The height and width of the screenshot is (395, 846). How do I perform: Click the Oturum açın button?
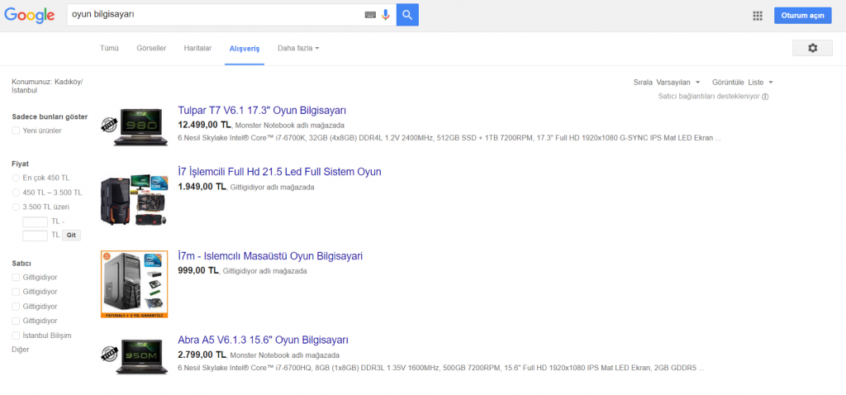(x=803, y=16)
